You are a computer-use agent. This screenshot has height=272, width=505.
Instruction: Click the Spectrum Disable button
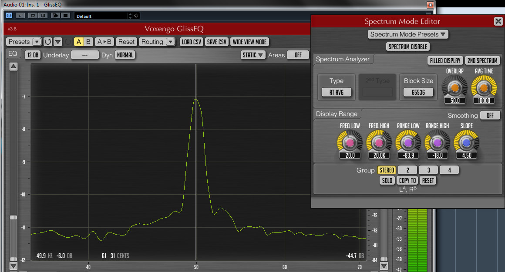tap(408, 46)
